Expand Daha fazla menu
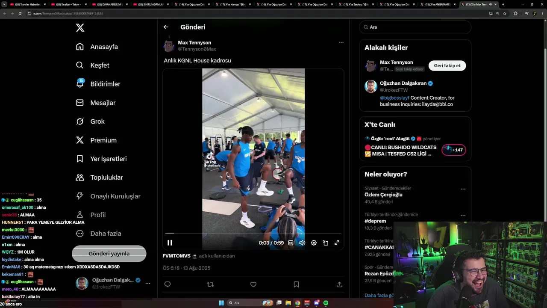The image size is (547, 308). 98,234
